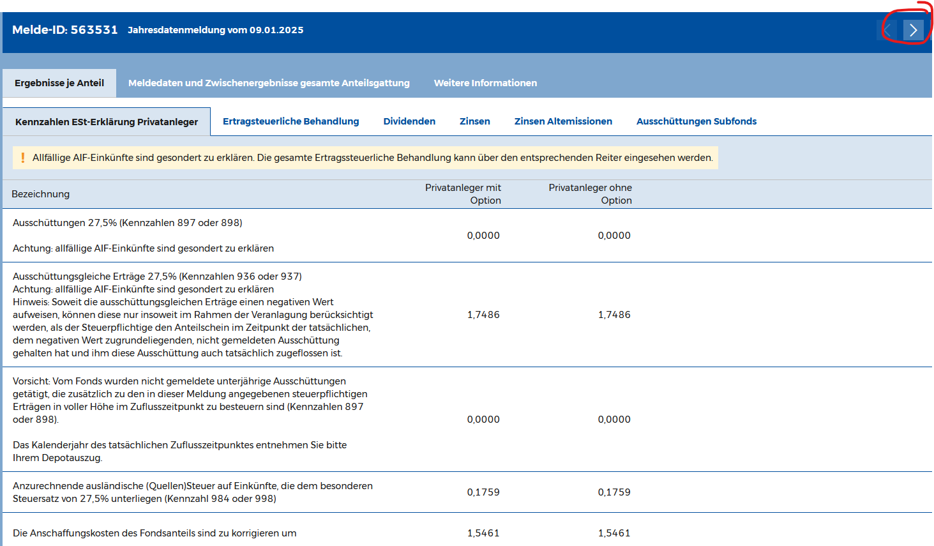The width and height of the screenshot is (934, 546).
Task: Click the Jahresdatenmeldung vom 09.01.2025 text
Action: [216, 30]
